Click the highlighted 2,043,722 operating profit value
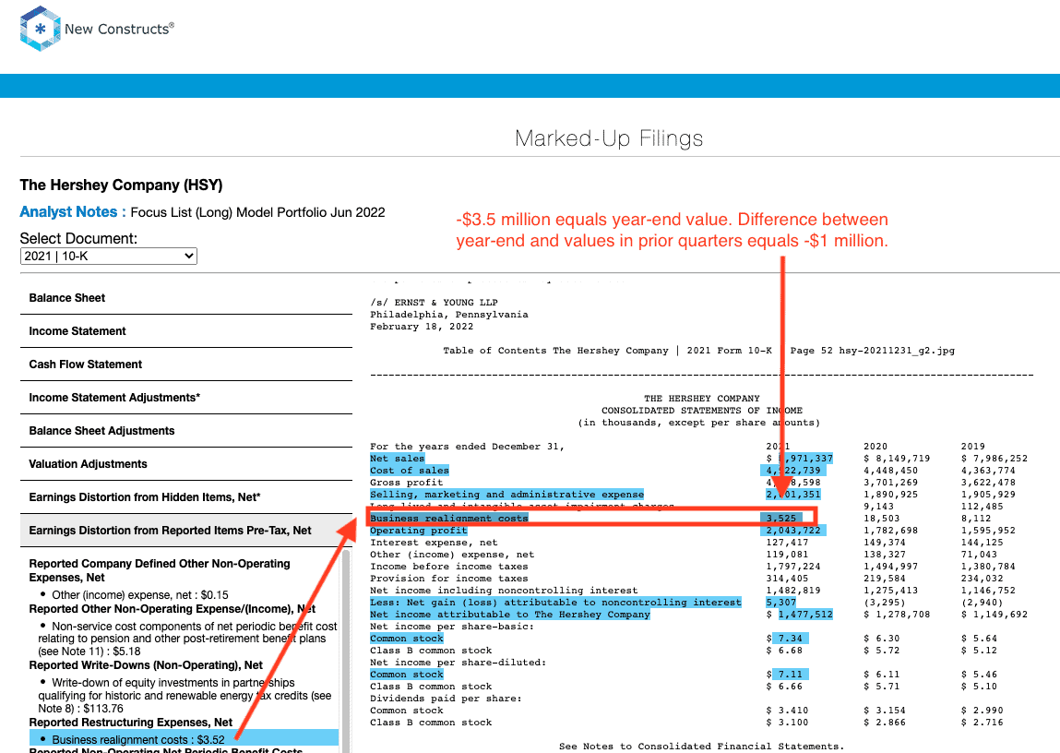This screenshot has width=1060, height=753. click(793, 531)
